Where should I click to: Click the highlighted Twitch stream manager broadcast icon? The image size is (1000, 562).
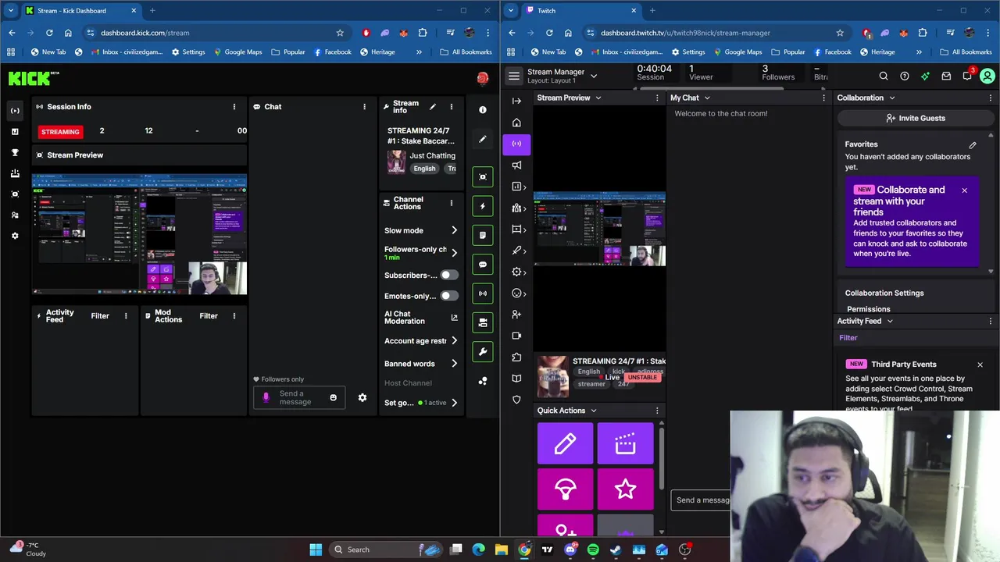pos(516,144)
